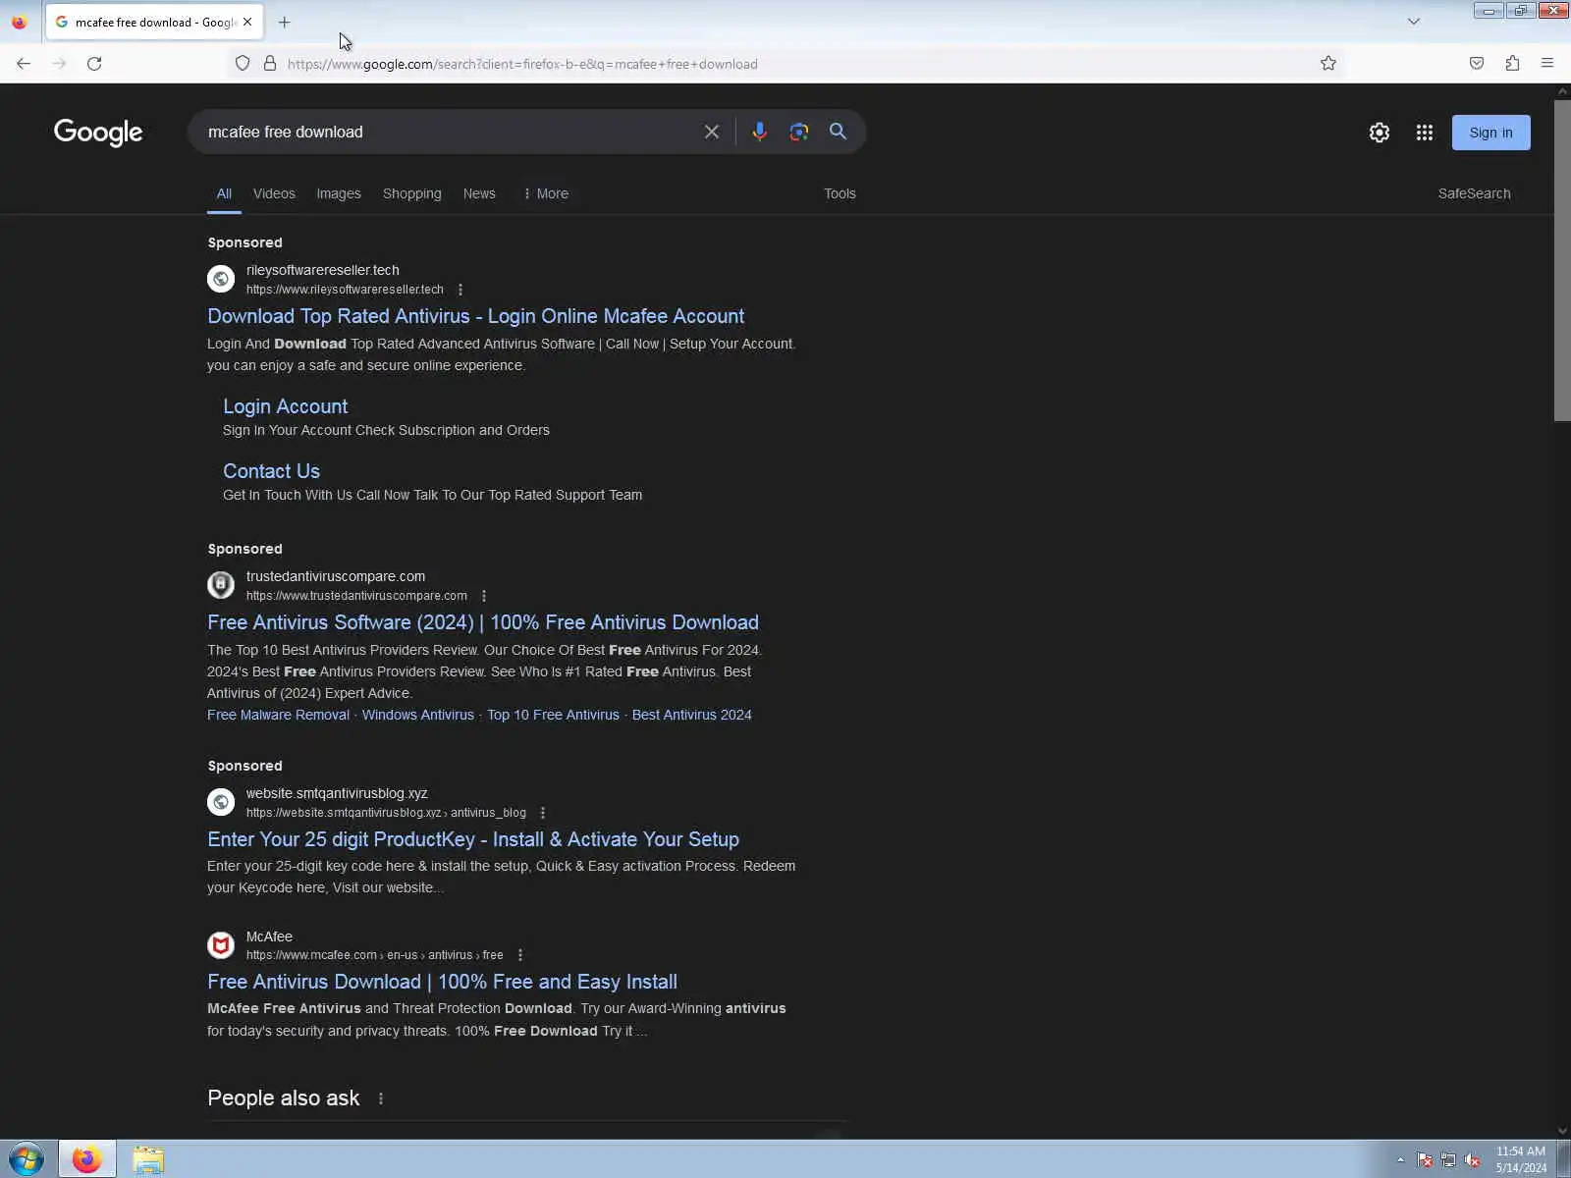Viewport: 1571px width, 1178px height.
Task: Open options for smtqantivirusblog ad
Action: click(543, 813)
